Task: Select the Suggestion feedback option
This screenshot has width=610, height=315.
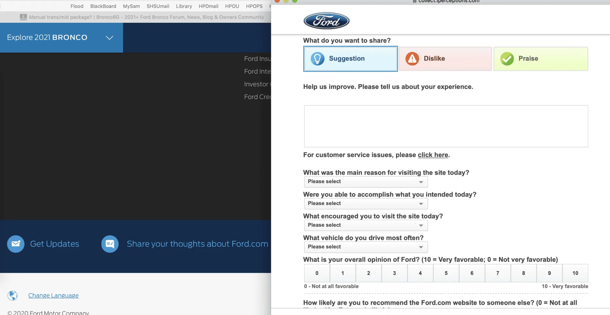Action: [x=350, y=59]
